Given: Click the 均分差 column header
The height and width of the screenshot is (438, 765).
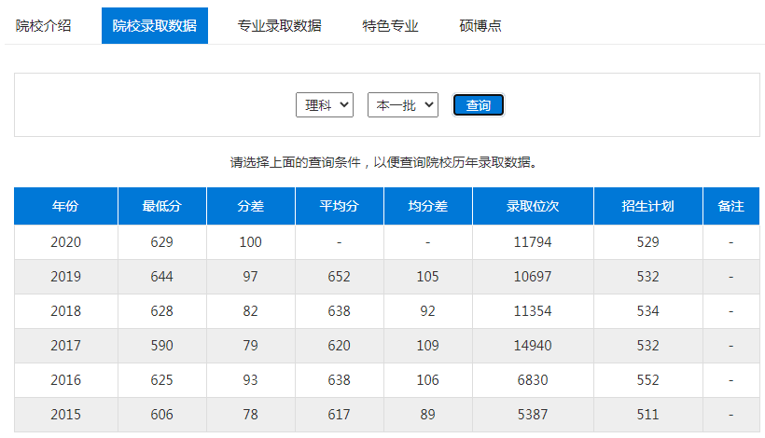Looking at the screenshot, I should 427,206.
